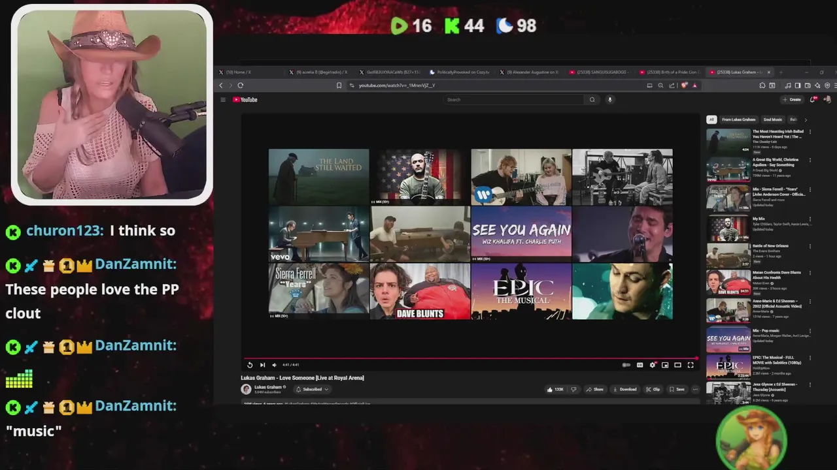This screenshot has height=470, width=837.
Task: Select the All filter chip
Action: (711, 119)
